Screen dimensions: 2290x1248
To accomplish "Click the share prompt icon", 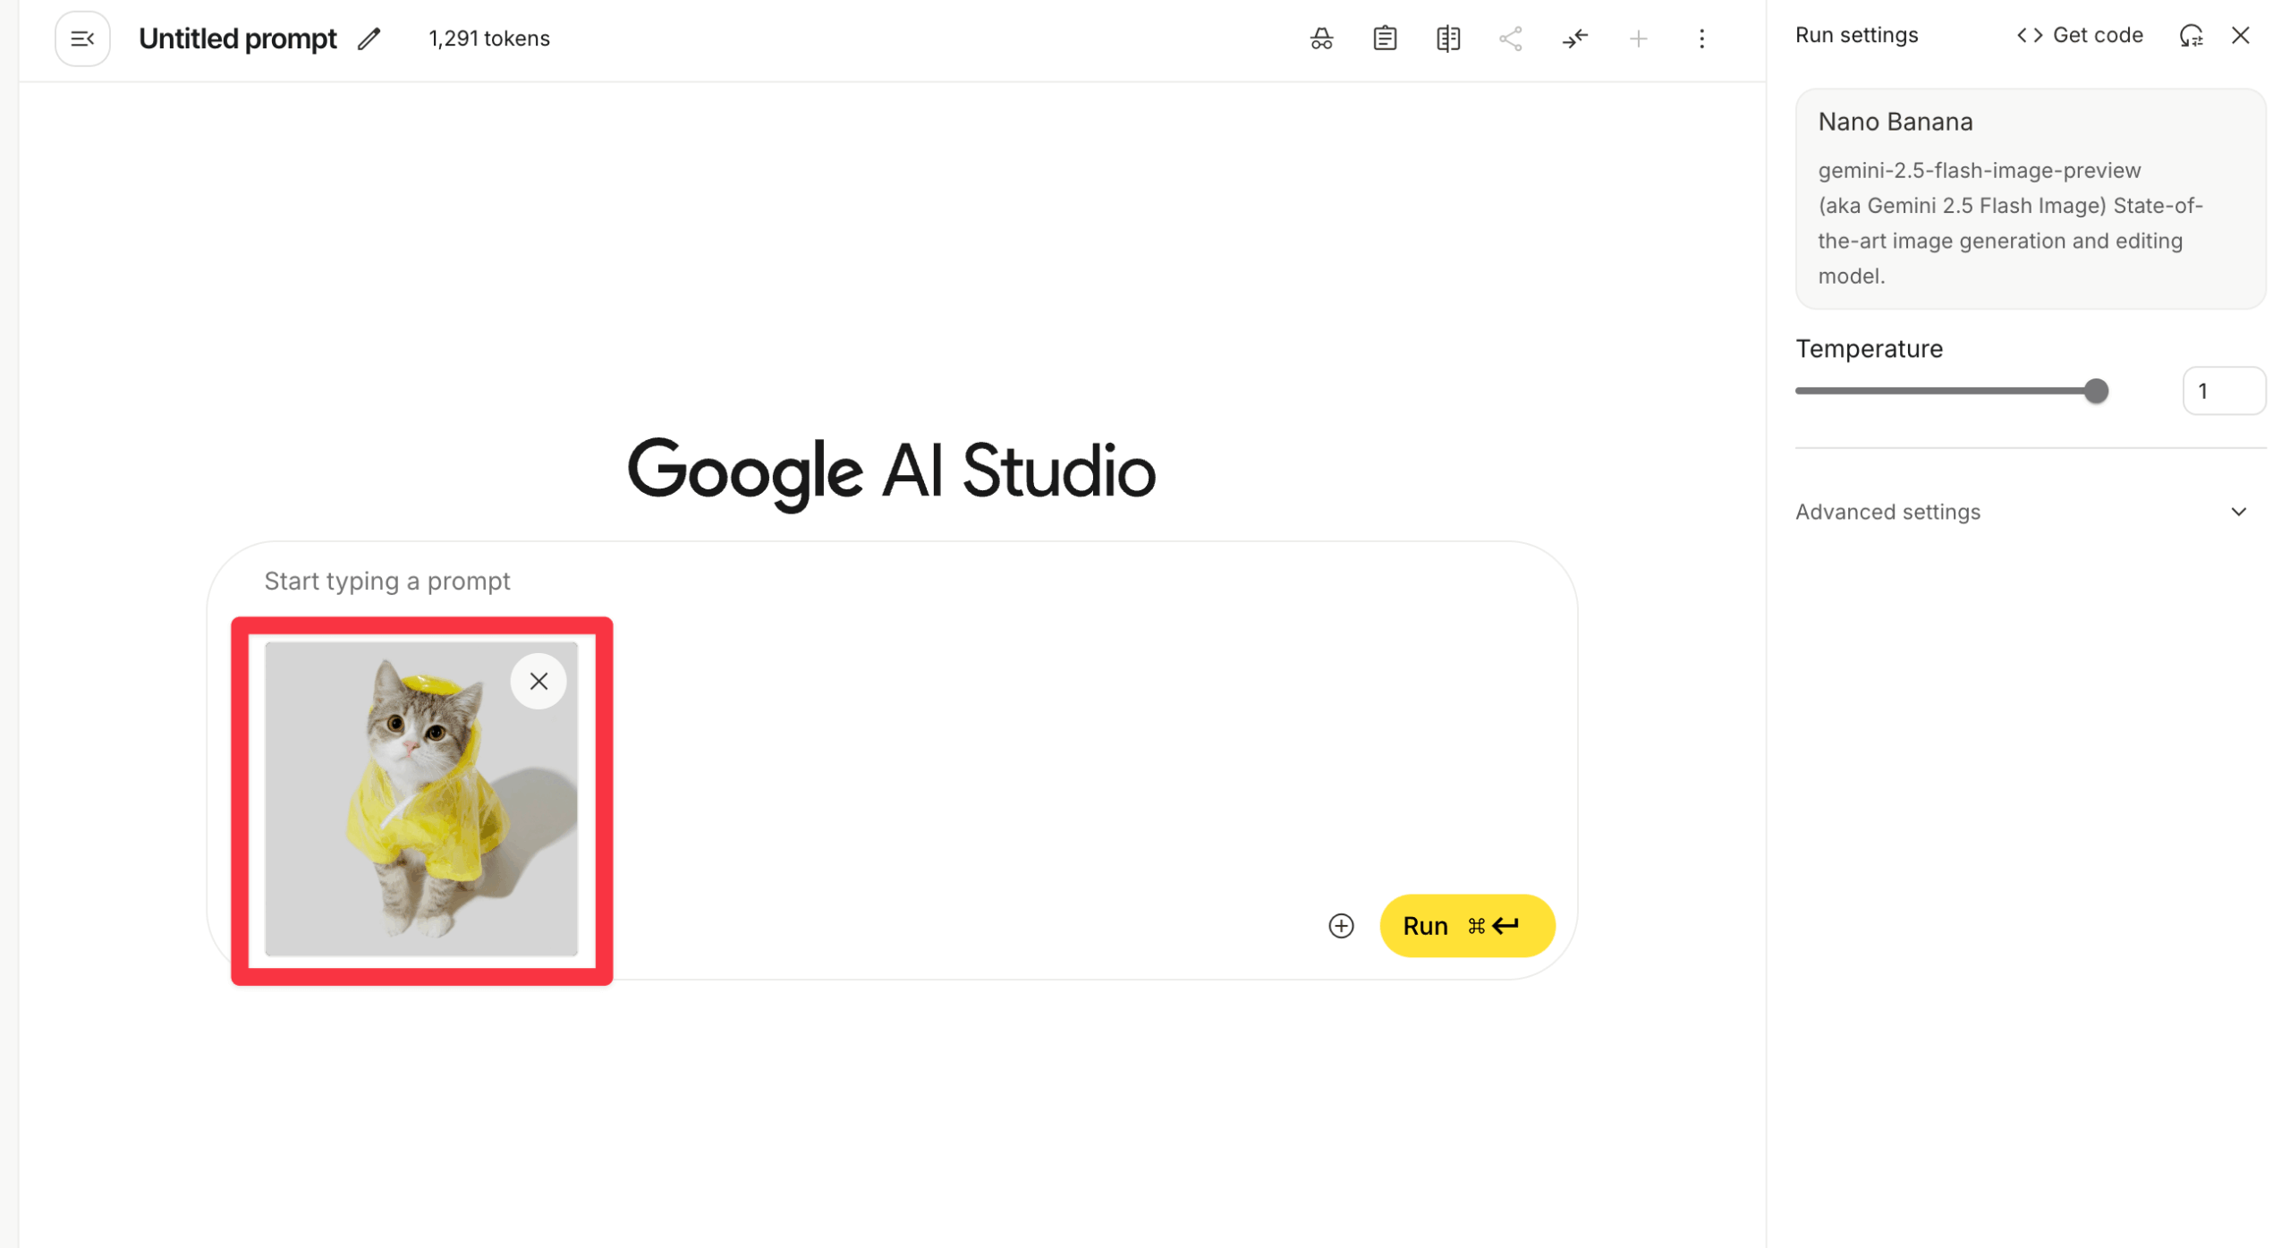I will [x=1510, y=38].
